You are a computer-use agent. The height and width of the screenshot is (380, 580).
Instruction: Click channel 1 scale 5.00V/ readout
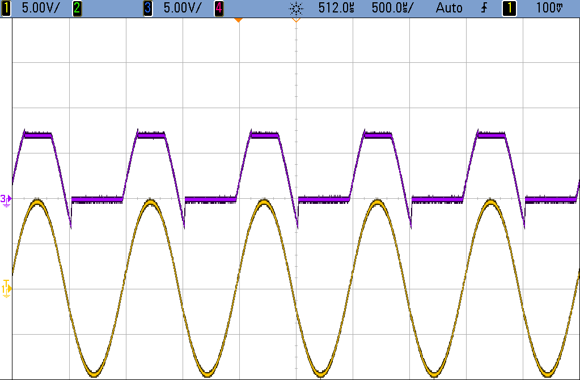pos(40,8)
